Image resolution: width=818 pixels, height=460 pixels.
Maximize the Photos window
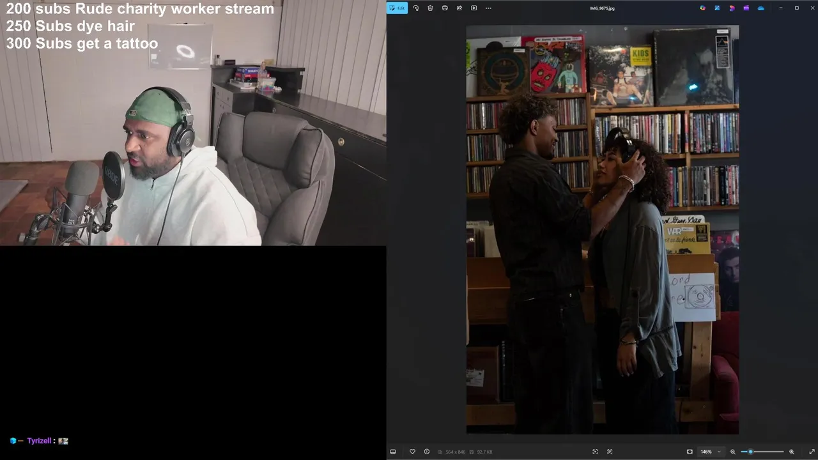point(796,8)
